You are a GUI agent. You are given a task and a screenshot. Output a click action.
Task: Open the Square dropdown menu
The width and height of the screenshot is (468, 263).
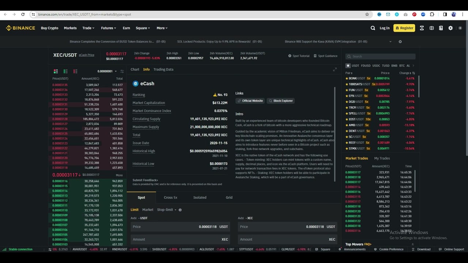(143, 28)
